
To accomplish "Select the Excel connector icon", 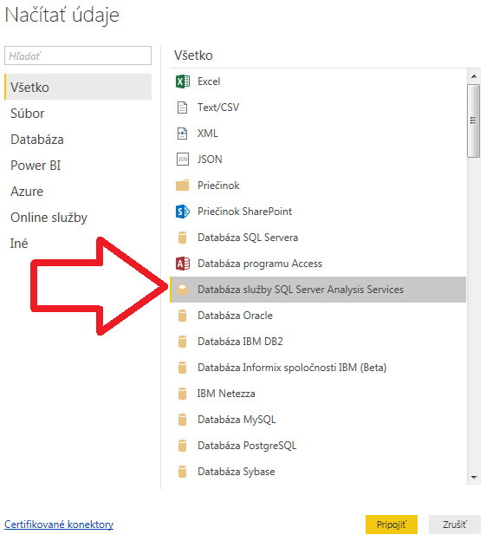I will pos(182,81).
